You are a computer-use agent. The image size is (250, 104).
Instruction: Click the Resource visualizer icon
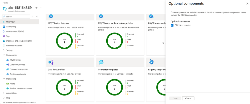[x=4, y=46]
